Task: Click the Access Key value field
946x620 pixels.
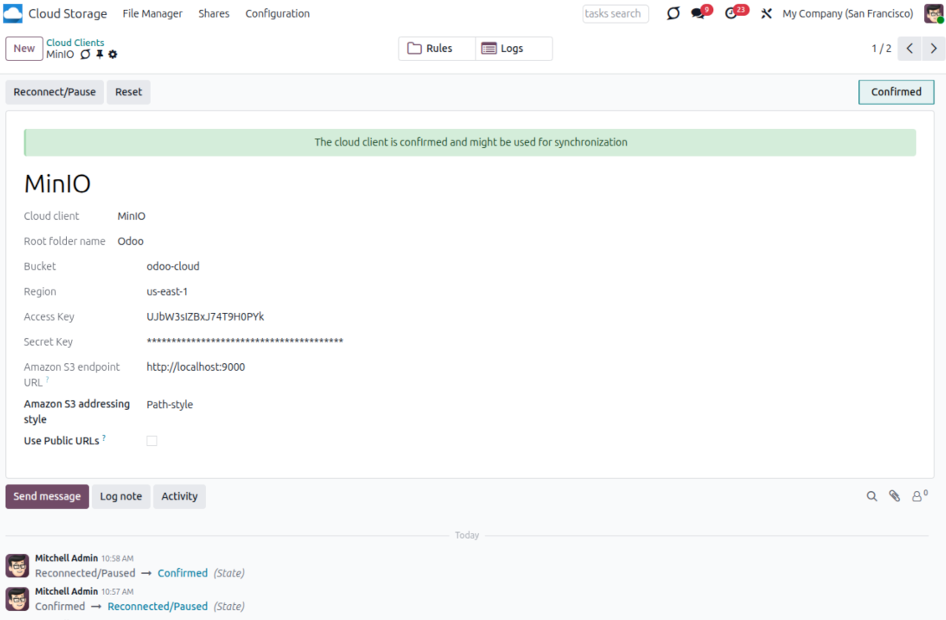Action: [205, 316]
